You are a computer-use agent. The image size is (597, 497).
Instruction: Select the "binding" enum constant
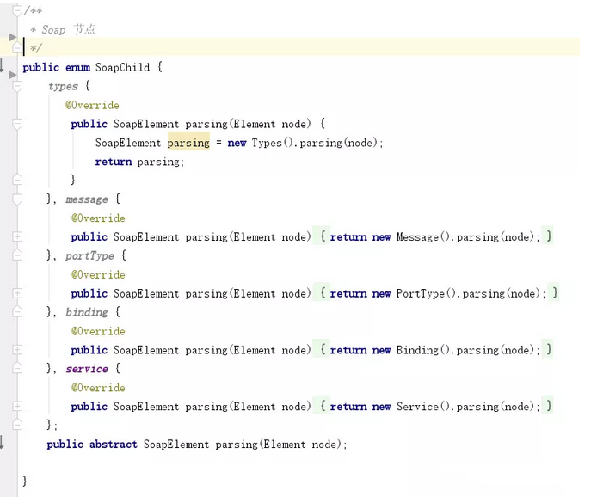[86, 312]
